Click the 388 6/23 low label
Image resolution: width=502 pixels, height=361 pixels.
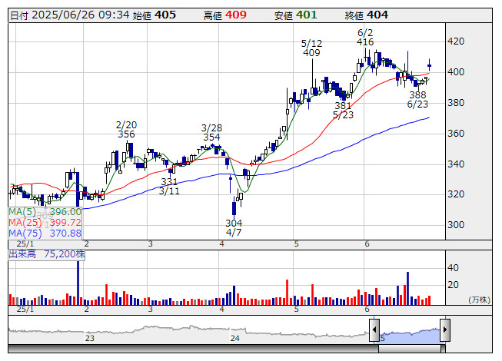tap(417, 99)
